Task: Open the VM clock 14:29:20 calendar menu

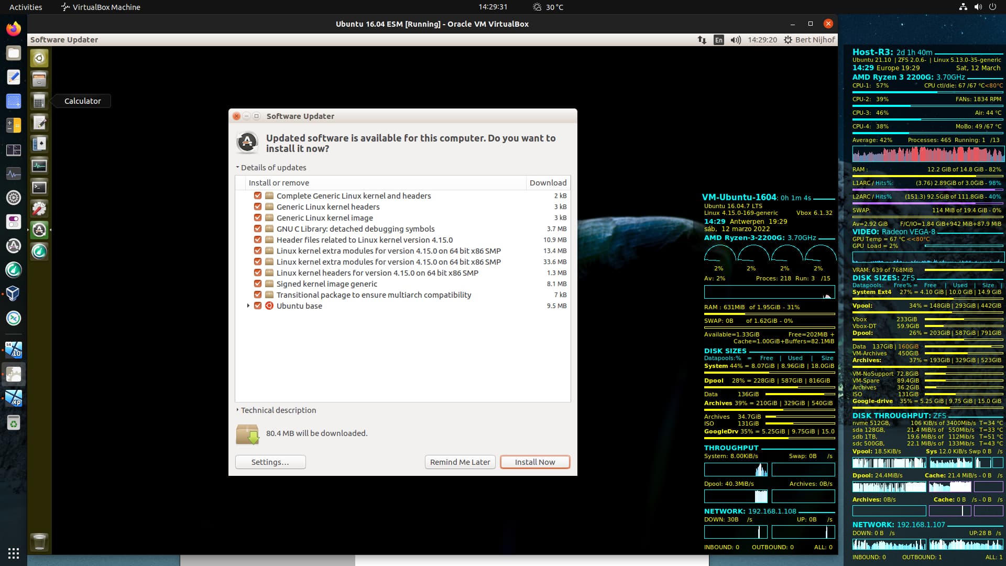Action: coord(762,40)
